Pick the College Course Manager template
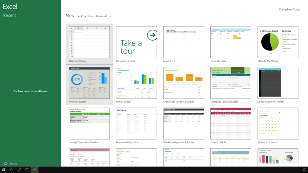Screen dimensions: 308x173 [x=278, y=83]
